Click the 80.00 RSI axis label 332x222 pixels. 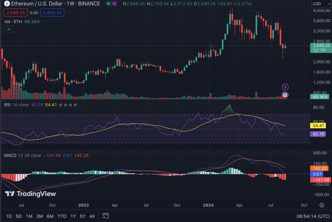coord(319,107)
